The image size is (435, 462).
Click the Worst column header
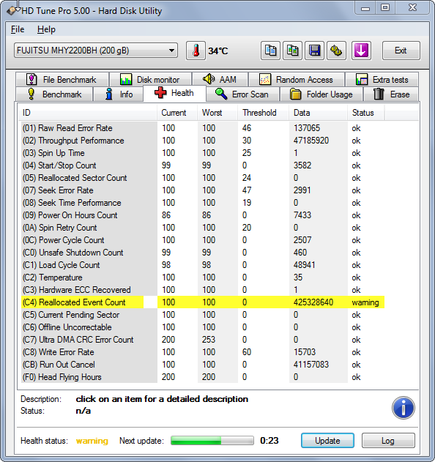(x=218, y=113)
